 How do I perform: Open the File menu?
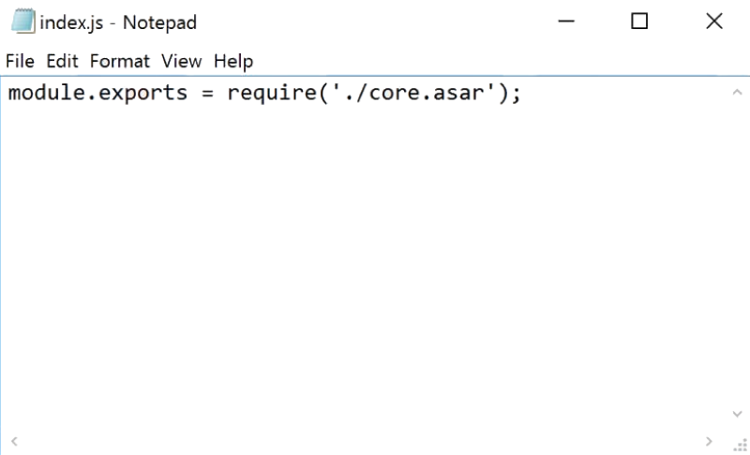click(x=19, y=61)
